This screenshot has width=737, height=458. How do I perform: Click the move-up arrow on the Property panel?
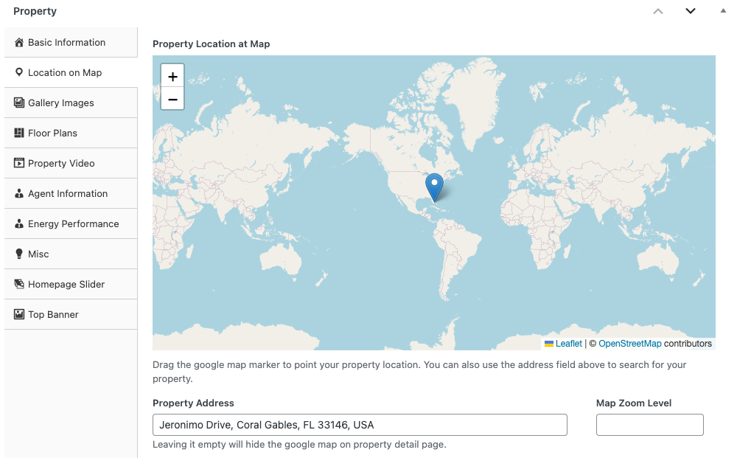click(658, 11)
